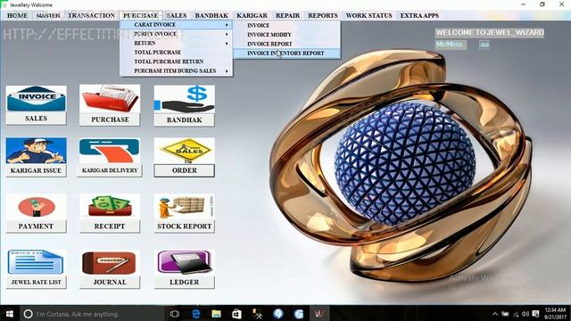Click the BANDHAK label button
Image resolution: width=571 pixels, height=321 pixels.
tap(185, 119)
